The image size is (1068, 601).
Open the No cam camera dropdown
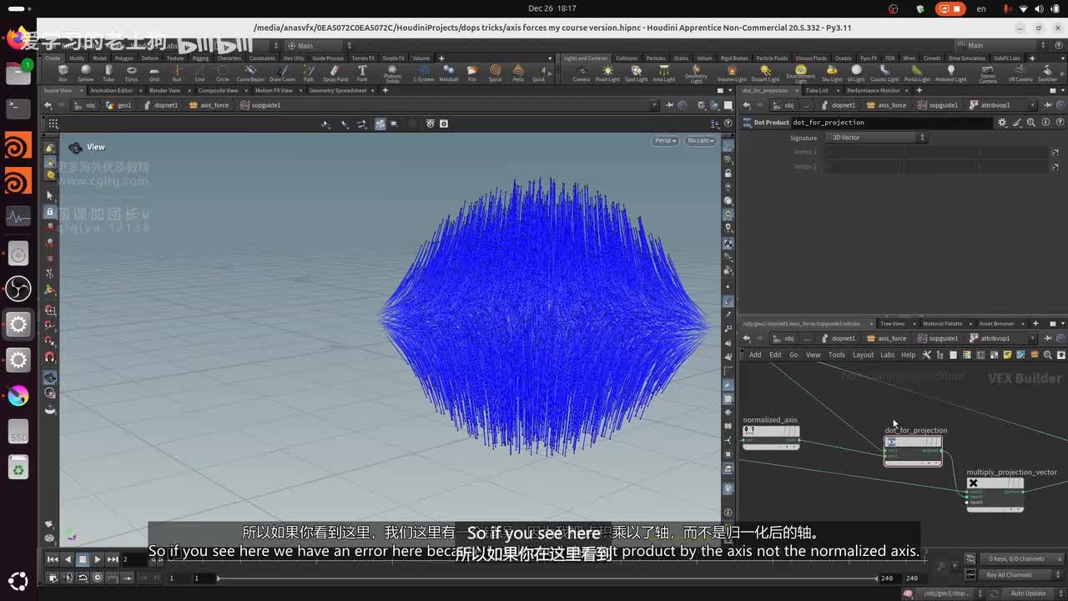(700, 140)
